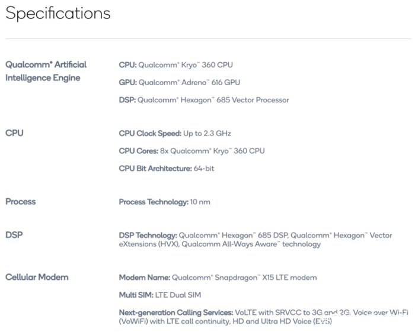The height and width of the screenshot is (332, 415).
Task: Click the Adreno 616 GPU specification line
Action: [180, 82]
